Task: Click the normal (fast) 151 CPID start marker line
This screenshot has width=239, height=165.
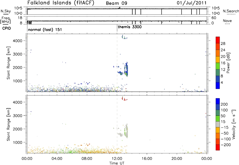Action: coord(27,28)
